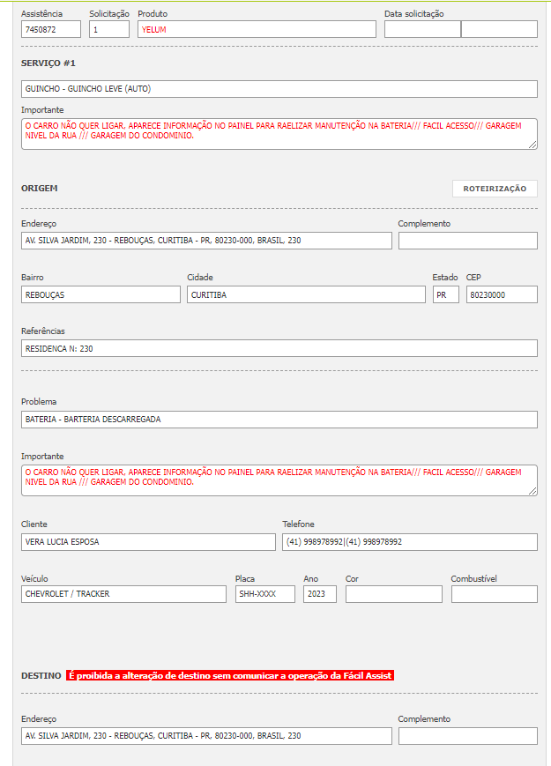
Task: Click the Referências field
Action: pos(279,348)
